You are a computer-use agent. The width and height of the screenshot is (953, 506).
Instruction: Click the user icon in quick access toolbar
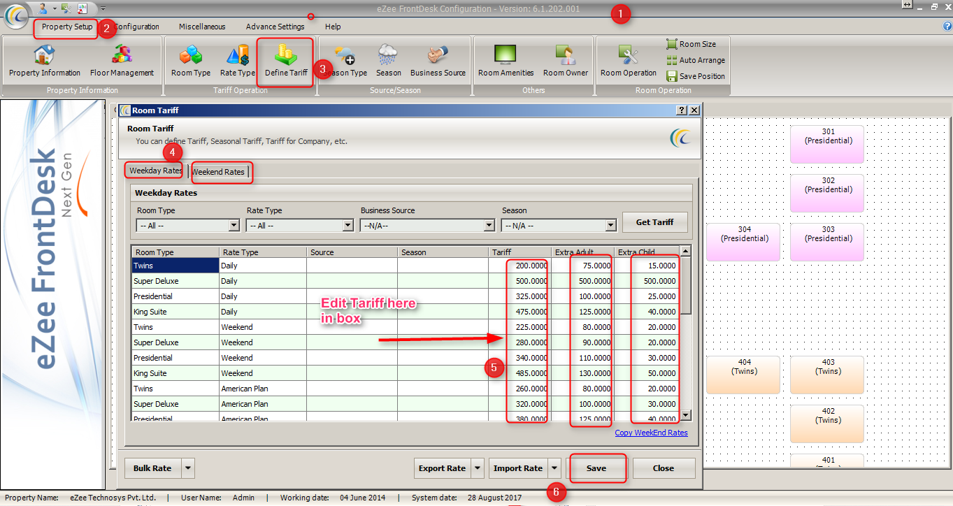pyautogui.click(x=43, y=8)
